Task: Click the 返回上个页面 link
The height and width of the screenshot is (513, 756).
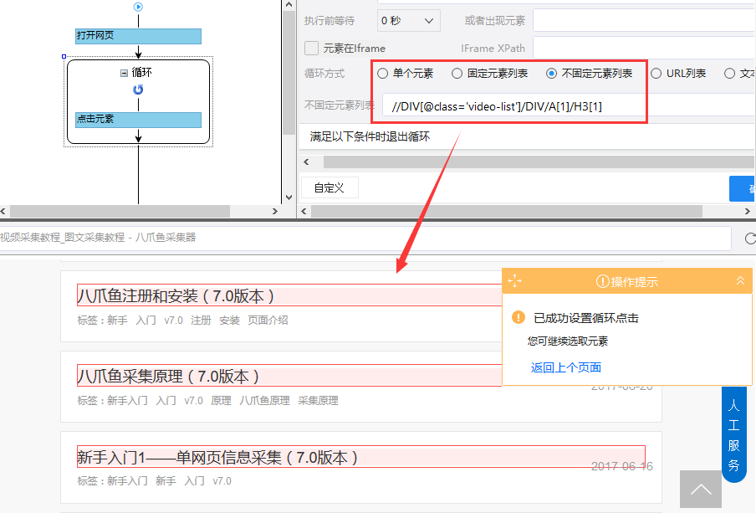Action: tap(566, 367)
